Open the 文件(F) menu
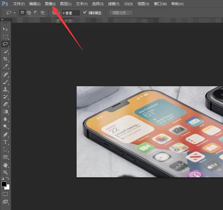 19,4
